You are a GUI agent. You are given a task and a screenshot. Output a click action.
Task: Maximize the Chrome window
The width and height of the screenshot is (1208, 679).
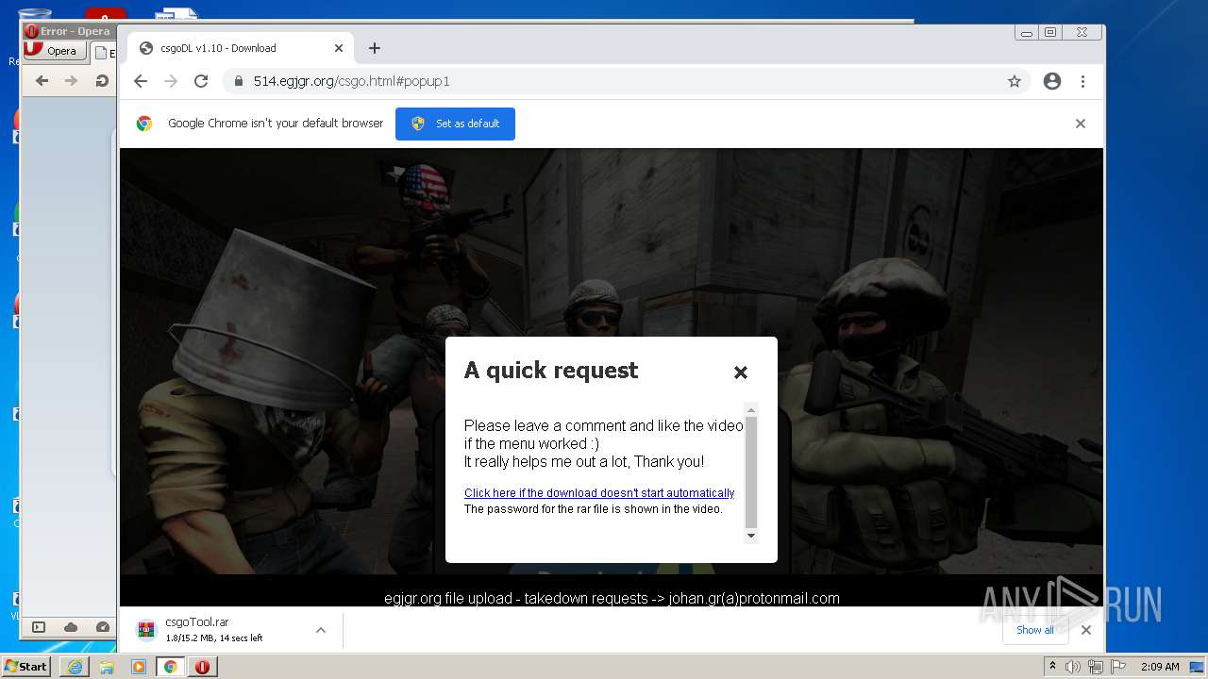(x=1050, y=32)
